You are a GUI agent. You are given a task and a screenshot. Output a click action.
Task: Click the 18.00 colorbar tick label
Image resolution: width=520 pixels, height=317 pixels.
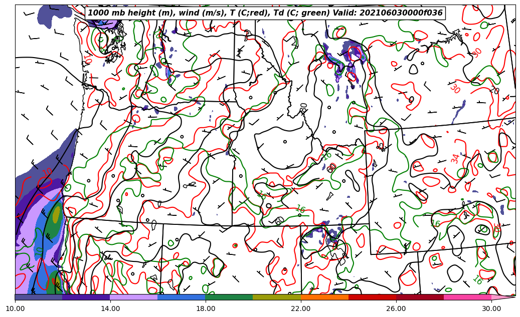[x=206, y=308]
